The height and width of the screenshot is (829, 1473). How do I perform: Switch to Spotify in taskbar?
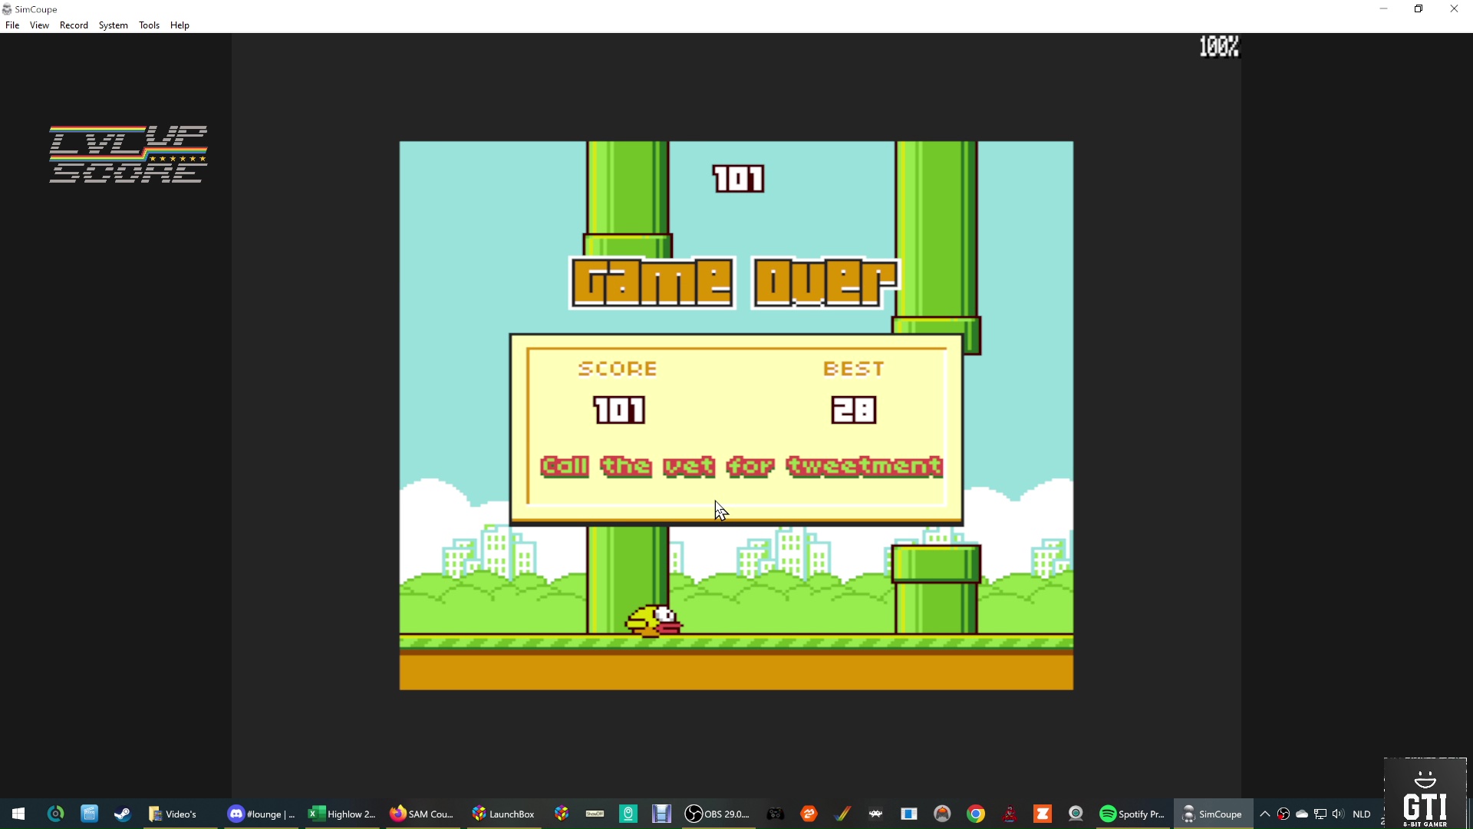1132,814
